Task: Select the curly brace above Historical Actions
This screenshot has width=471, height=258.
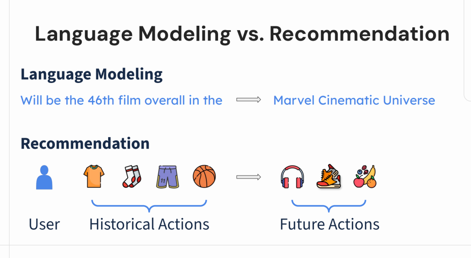Action: [149, 205]
